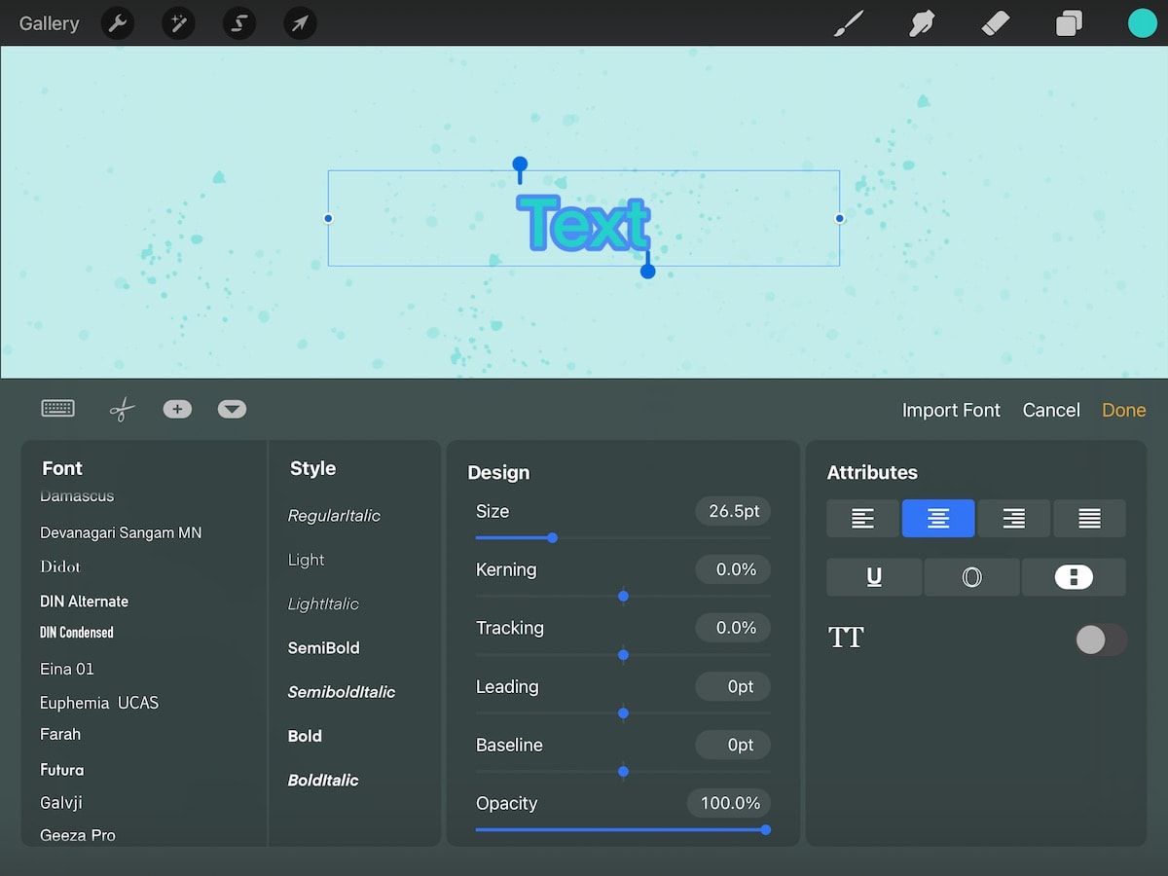Activate the Selection tool
The height and width of the screenshot is (876, 1168).
[x=238, y=22]
